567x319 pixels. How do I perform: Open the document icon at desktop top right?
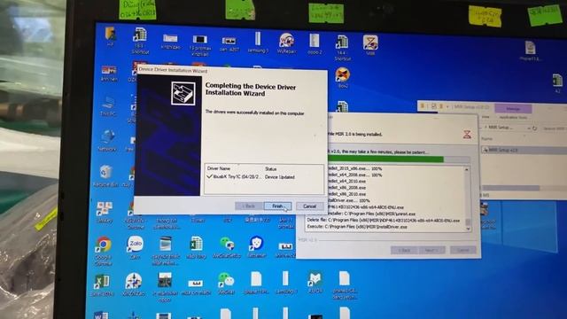(x=530, y=51)
